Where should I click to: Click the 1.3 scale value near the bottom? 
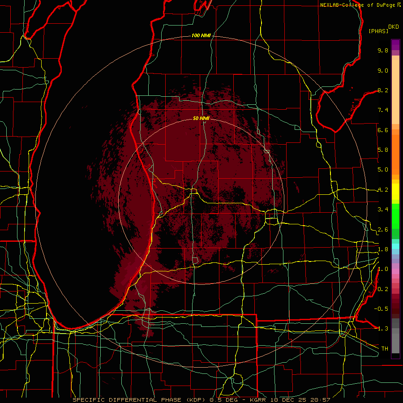383,329
